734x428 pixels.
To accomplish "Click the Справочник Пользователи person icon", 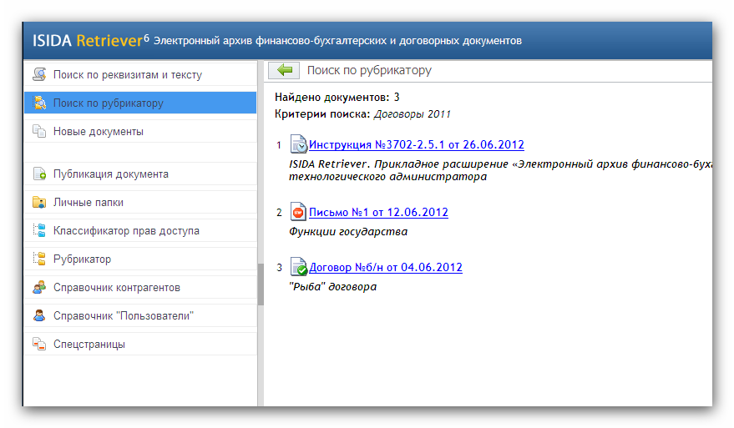I will pyautogui.click(x=39, y=316).
